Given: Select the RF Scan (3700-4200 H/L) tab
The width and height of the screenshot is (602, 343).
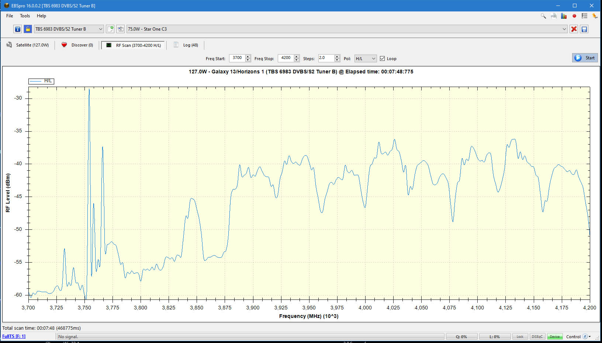Looking at the screenshot, I should coord(133,45).
